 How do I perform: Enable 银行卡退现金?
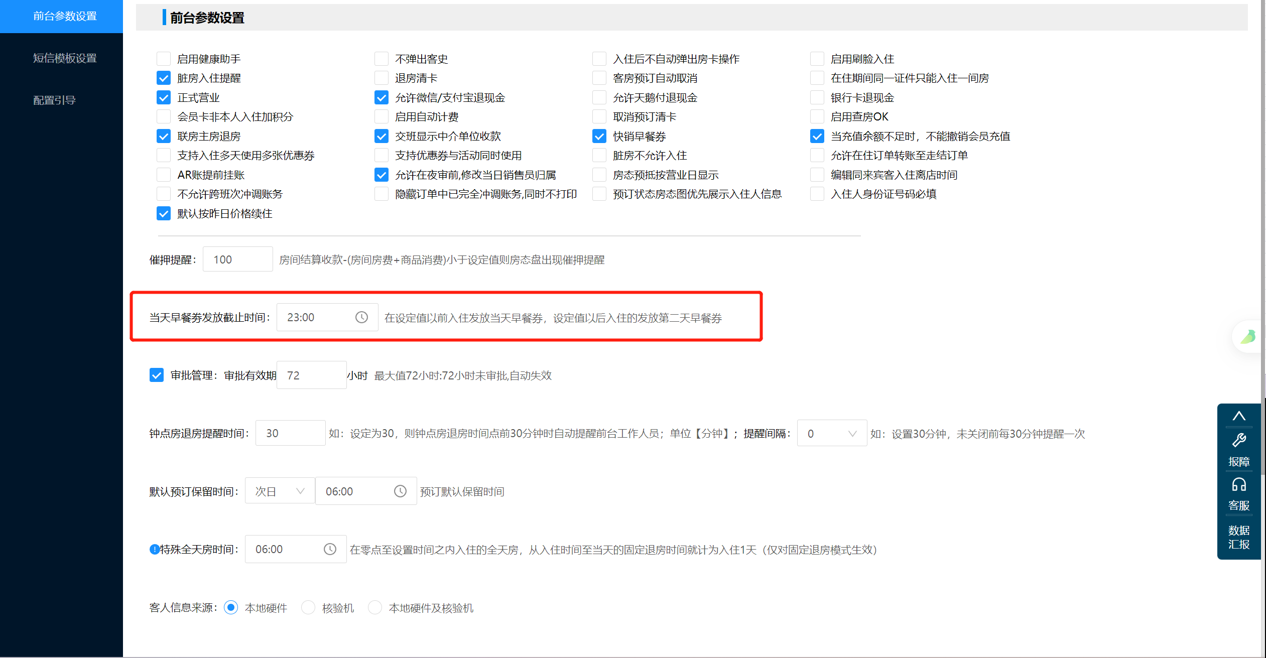click(817, 97)
